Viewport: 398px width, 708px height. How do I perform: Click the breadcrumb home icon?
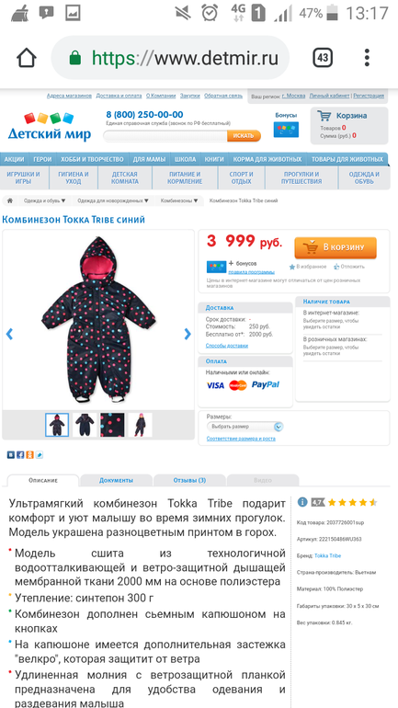(x=10, y=200)
